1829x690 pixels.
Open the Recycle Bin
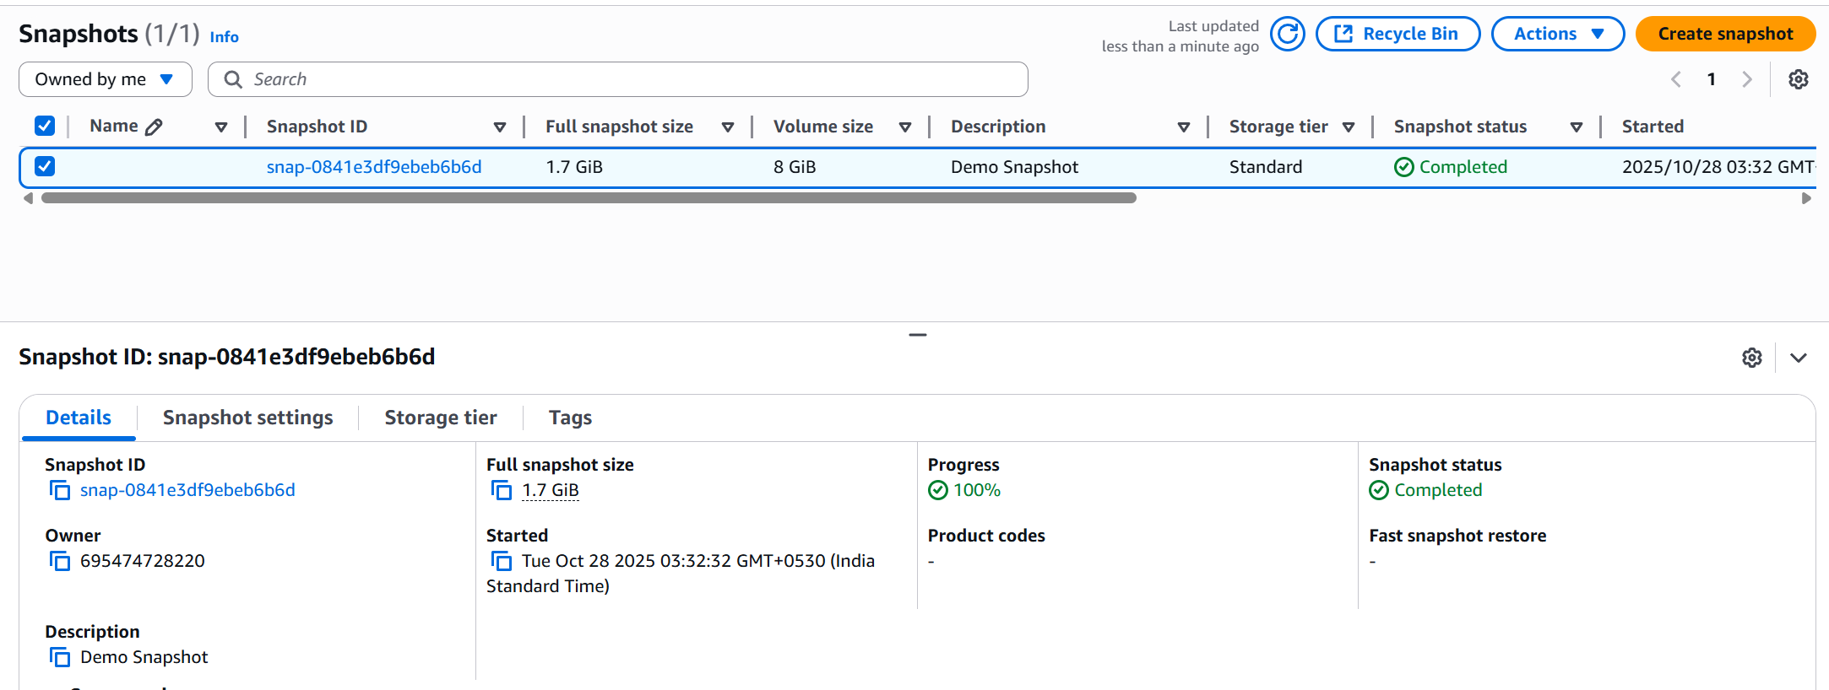click(1398, 34)
